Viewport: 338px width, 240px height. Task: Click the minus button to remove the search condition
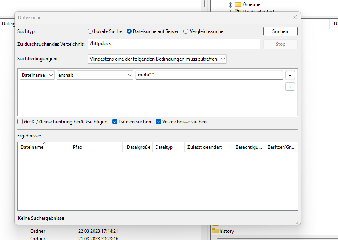(x=290, y=75)
